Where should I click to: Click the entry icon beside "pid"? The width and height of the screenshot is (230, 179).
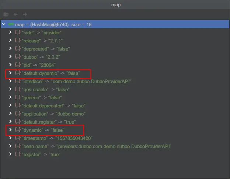(x=18, y=65)
